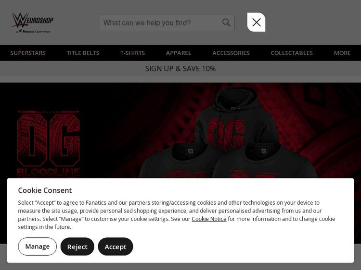The height and width of the screenshot is (270, 361).
Task: Accept cookies in the consent dialog
Action: point(116,247)
